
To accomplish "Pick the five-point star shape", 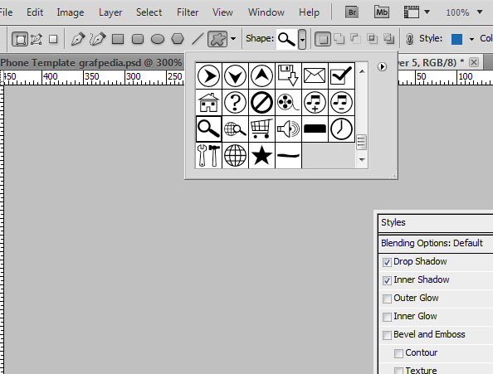I will click(261, 155).
